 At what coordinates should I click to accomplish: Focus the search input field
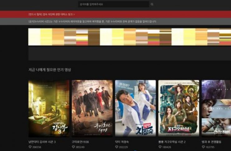[x=113, y=4]
